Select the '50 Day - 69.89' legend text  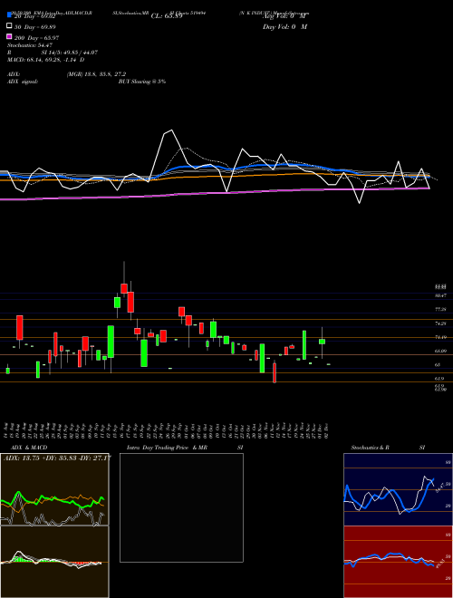[x=35, y=27]
